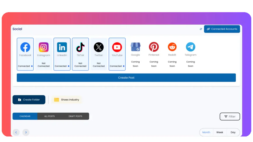This screenshot has width=253, height=142.
Task: Click the Create Post button
Action: (x=126, y=78)
